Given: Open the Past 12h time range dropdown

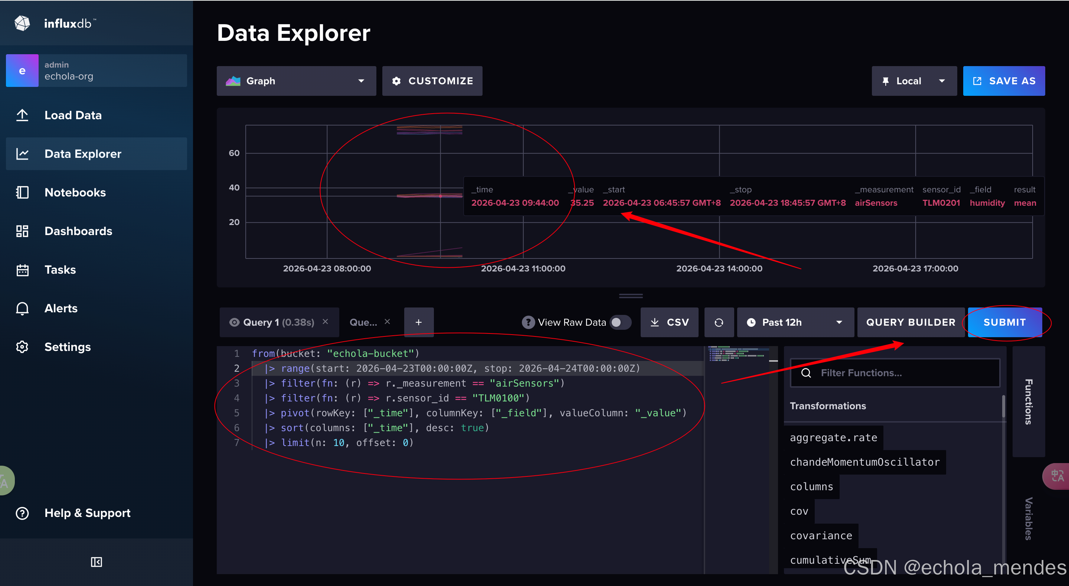Looking at the screenshot, I should point(795,322).
